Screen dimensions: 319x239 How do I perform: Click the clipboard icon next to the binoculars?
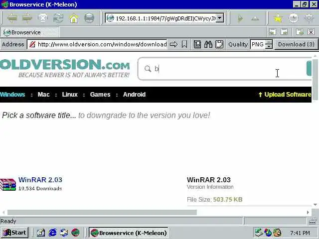[219, 44]
